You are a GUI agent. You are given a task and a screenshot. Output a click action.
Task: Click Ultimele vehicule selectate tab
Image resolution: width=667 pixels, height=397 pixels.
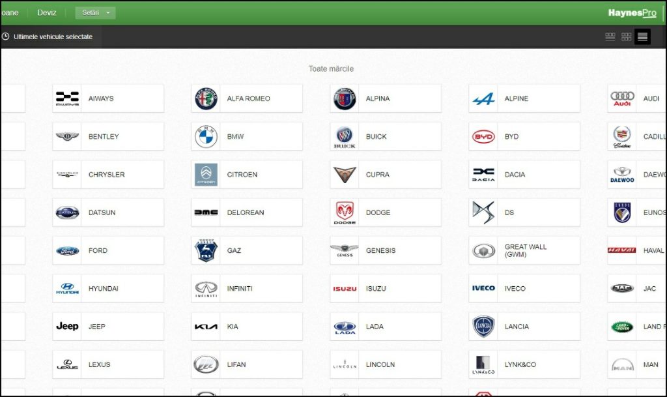[x=52, y=37]
